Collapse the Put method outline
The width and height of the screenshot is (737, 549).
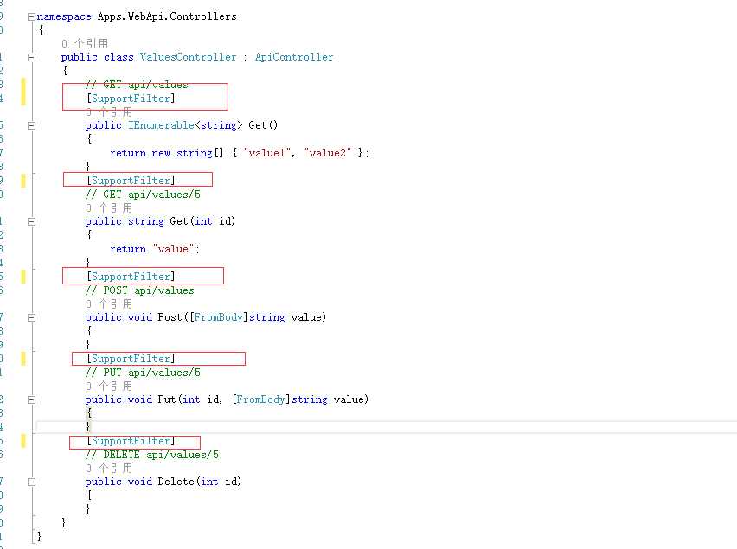[x=31, y=400]
